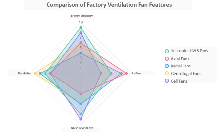Click the Radial Fans legend marker circle
Screen dimensions: 219x132
tap(167, 66)
